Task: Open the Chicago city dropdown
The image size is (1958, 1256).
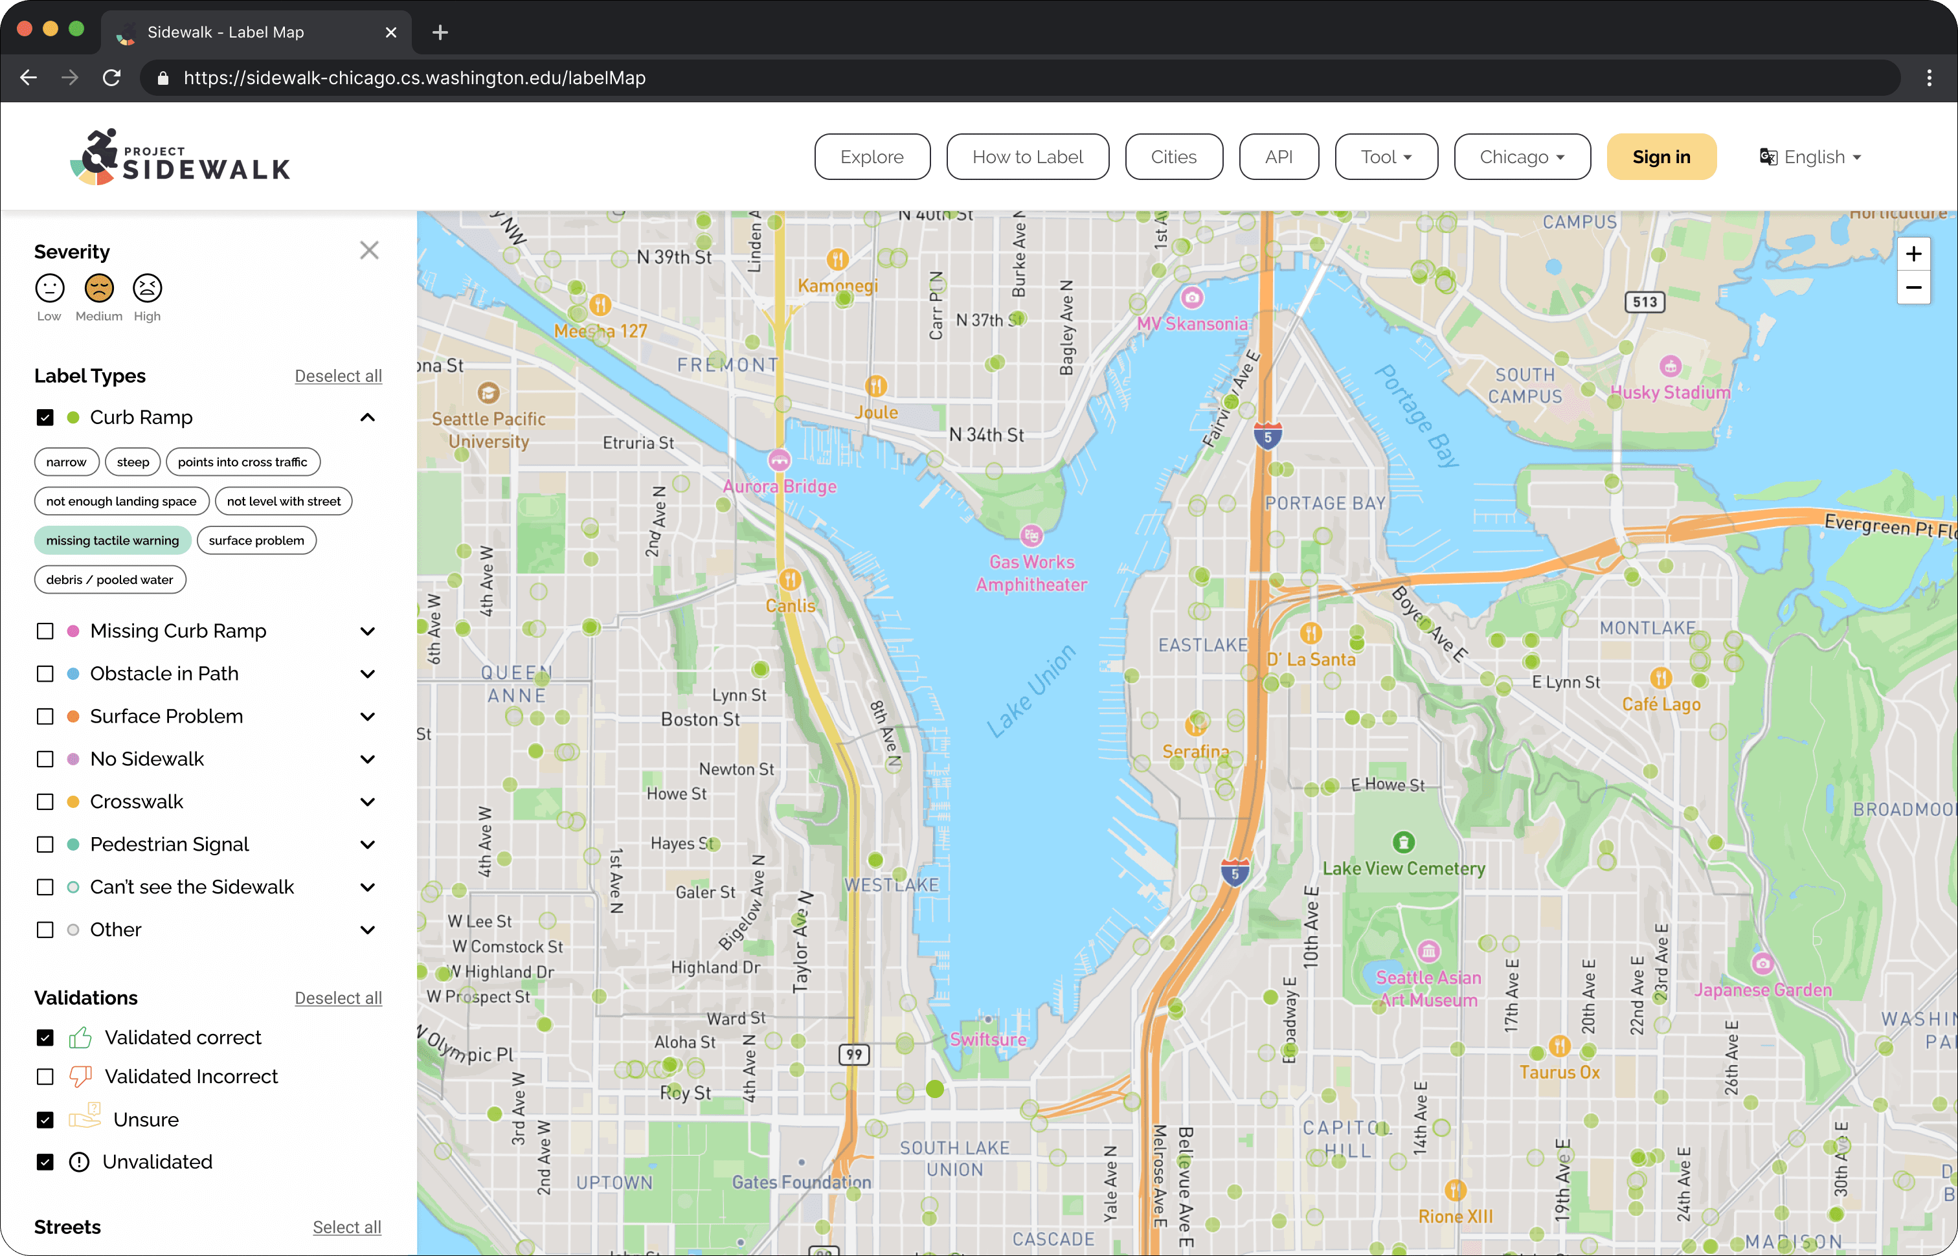Action: (1522, 157)
